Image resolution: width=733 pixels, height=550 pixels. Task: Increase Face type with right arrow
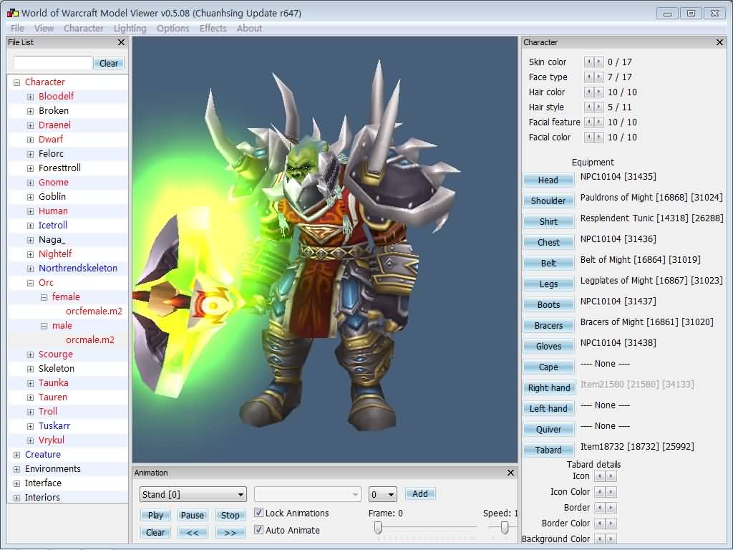coord(598,77)
